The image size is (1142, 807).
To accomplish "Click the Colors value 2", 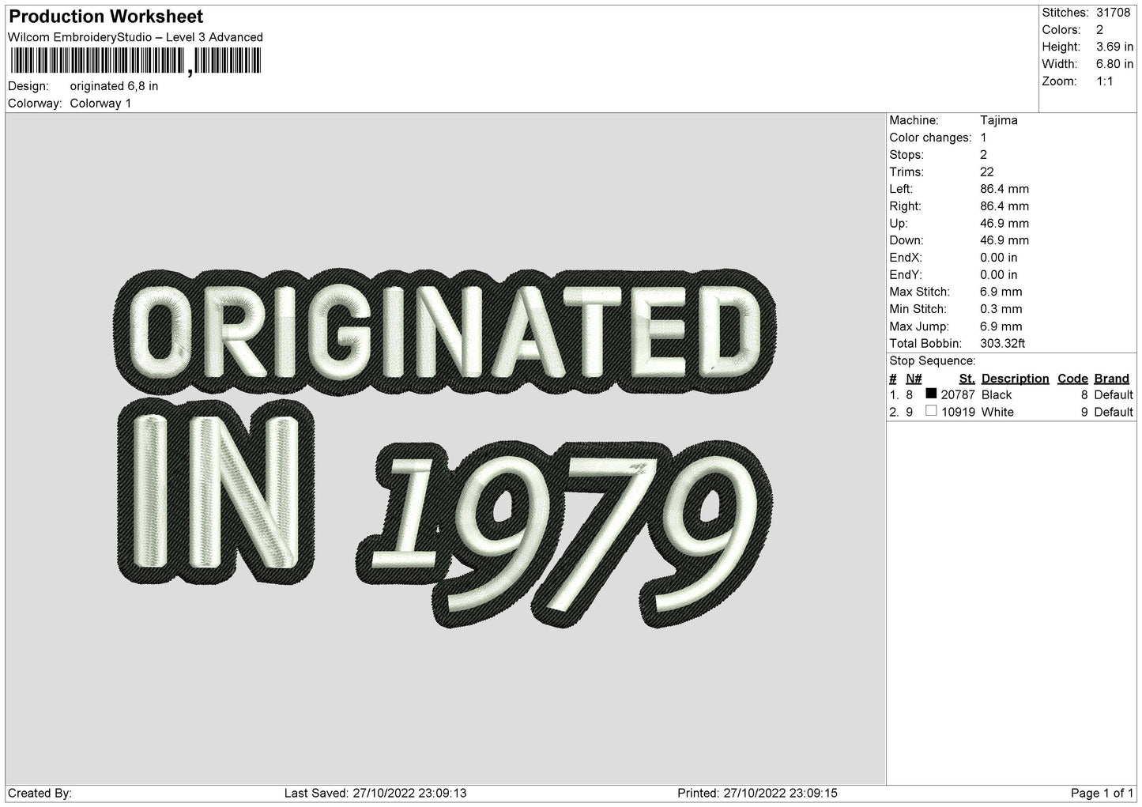I will [1099, 30].
